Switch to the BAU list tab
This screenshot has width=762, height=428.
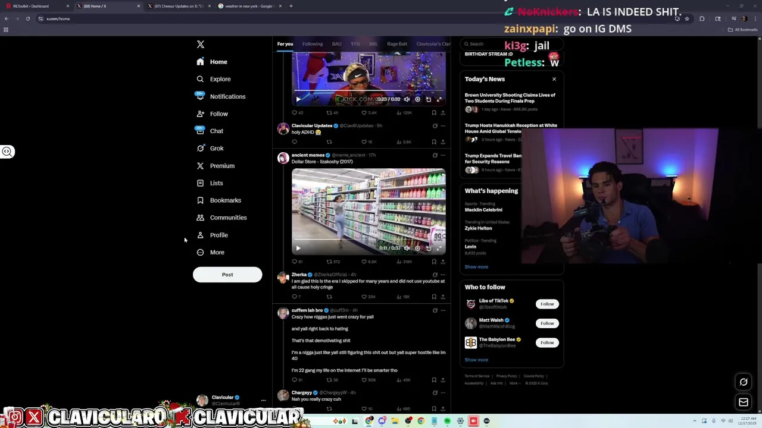pos(336,44)
